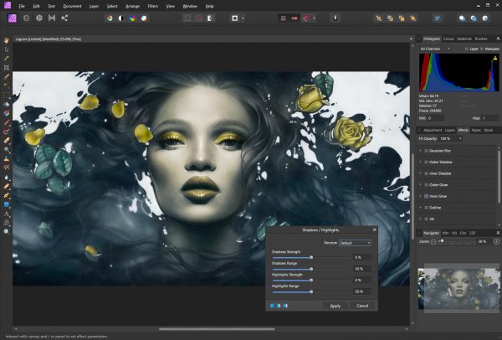Open the Filters menu

[153, 6]
